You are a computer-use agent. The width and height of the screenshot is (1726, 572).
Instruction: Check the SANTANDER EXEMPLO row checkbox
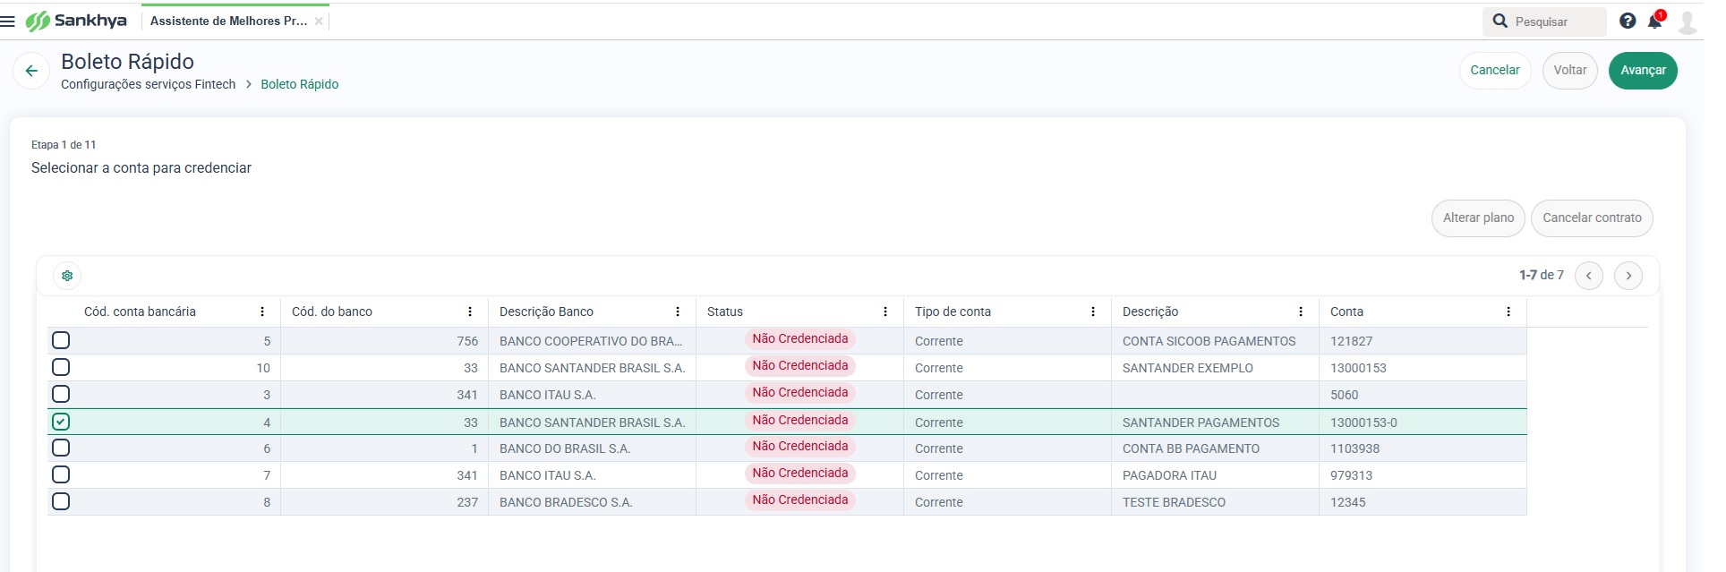point(61,367)
